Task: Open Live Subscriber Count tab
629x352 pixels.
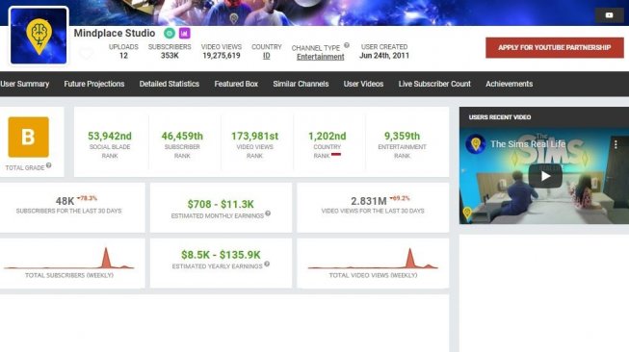Action: pos(434,84)
